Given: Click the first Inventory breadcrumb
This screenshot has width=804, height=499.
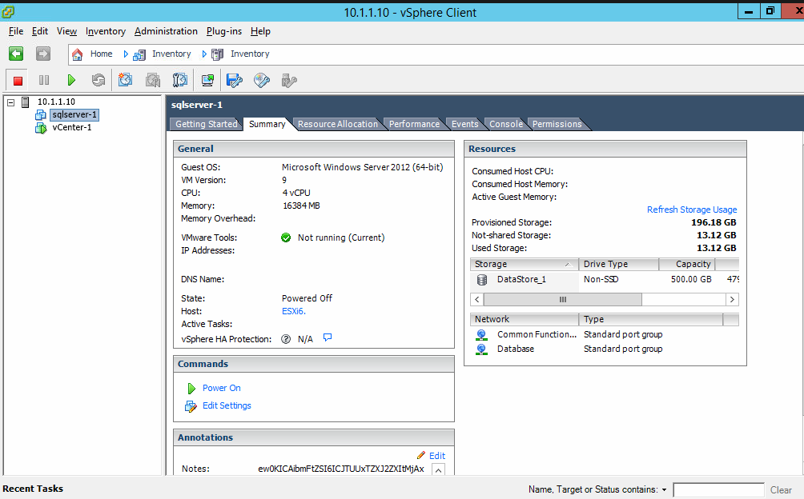Looking at the screenshot, I should tap(171, 54).
